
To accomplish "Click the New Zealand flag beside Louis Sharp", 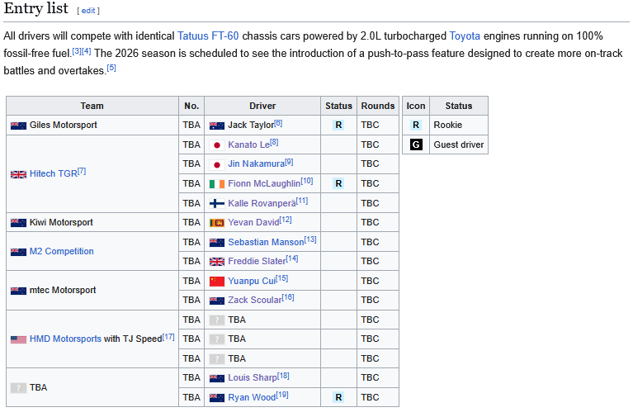I will [x=217, y=378].
